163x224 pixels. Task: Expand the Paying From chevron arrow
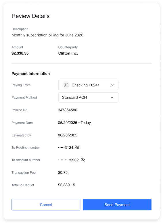click(112, 85)
